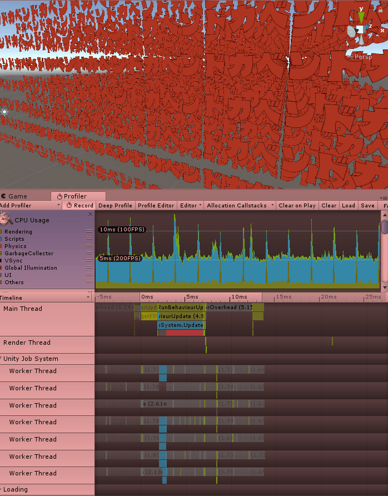
Task: Toggle Profile Editor mode
Action: point(156,205)
